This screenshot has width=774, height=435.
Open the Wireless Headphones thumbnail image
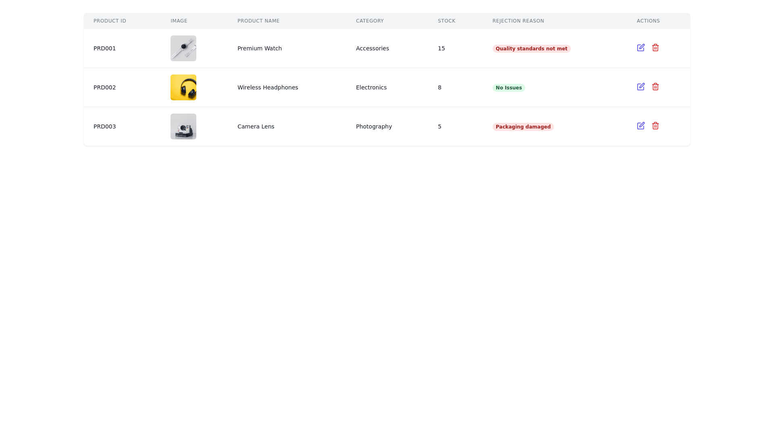pos(183,87)
